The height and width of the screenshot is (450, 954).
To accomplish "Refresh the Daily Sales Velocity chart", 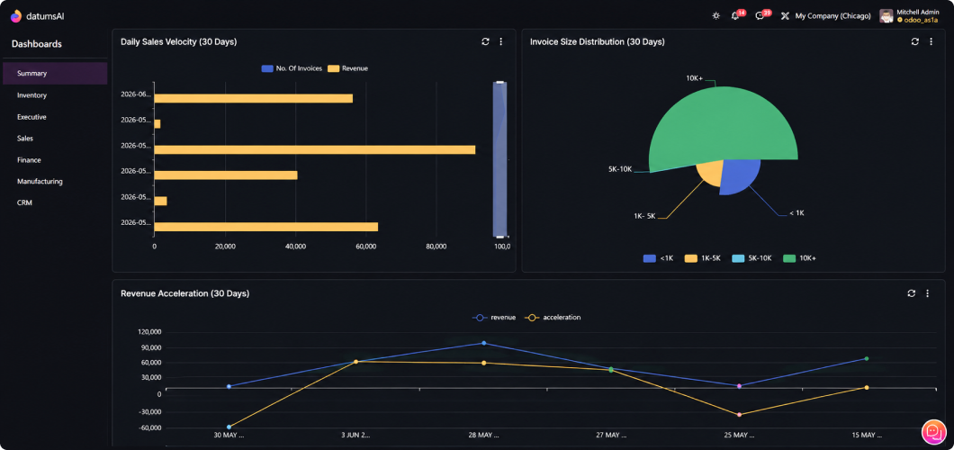I will pyautogui.click(x=485, y=41).
